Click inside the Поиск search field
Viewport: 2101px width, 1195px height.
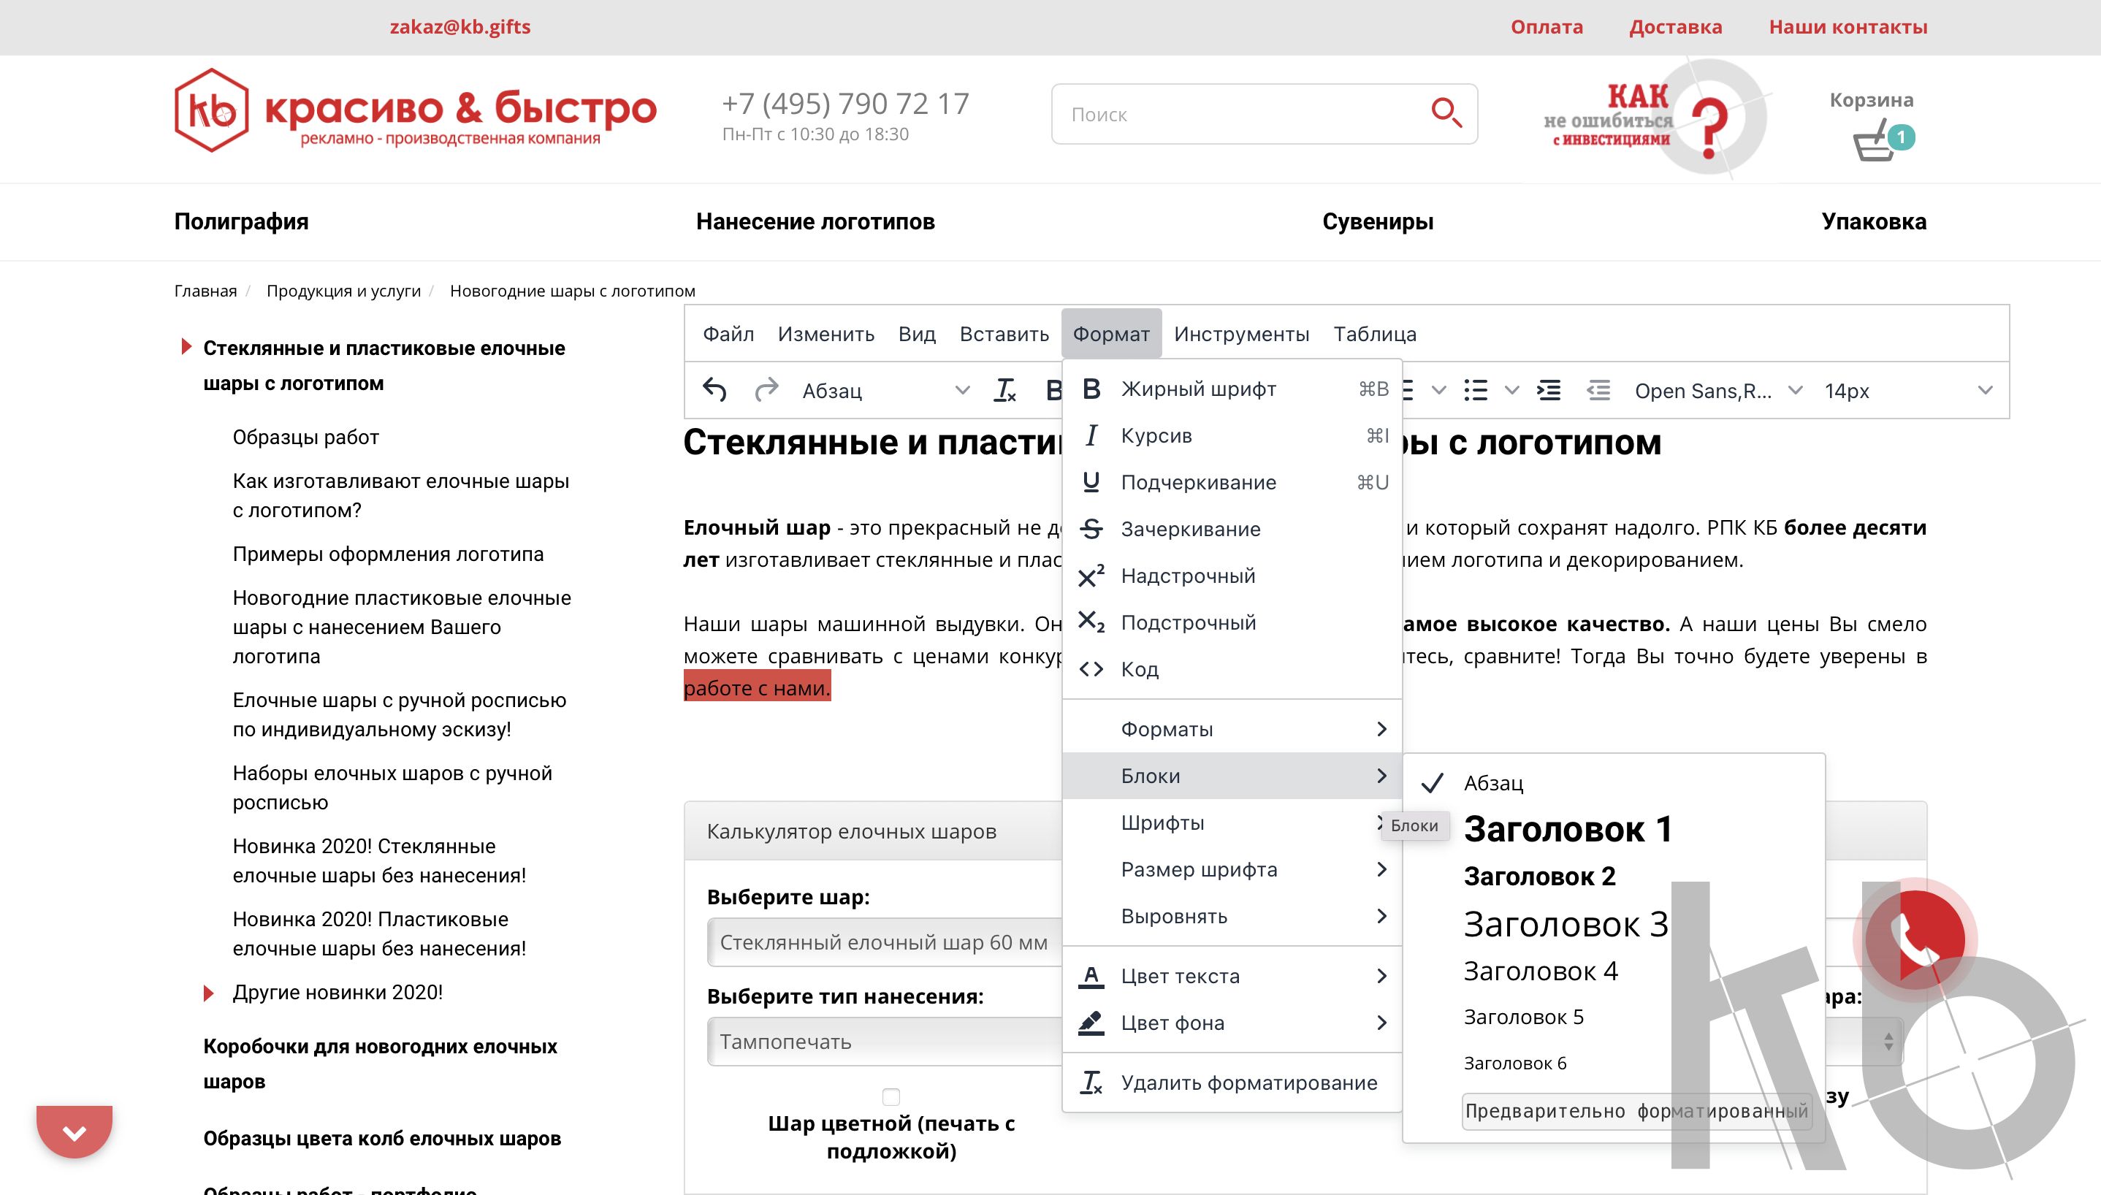[1190, 114]
